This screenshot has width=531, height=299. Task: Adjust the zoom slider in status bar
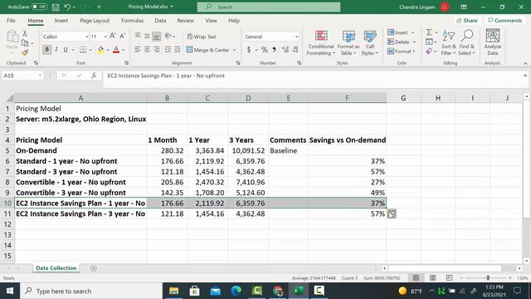[x=488, y=278]
